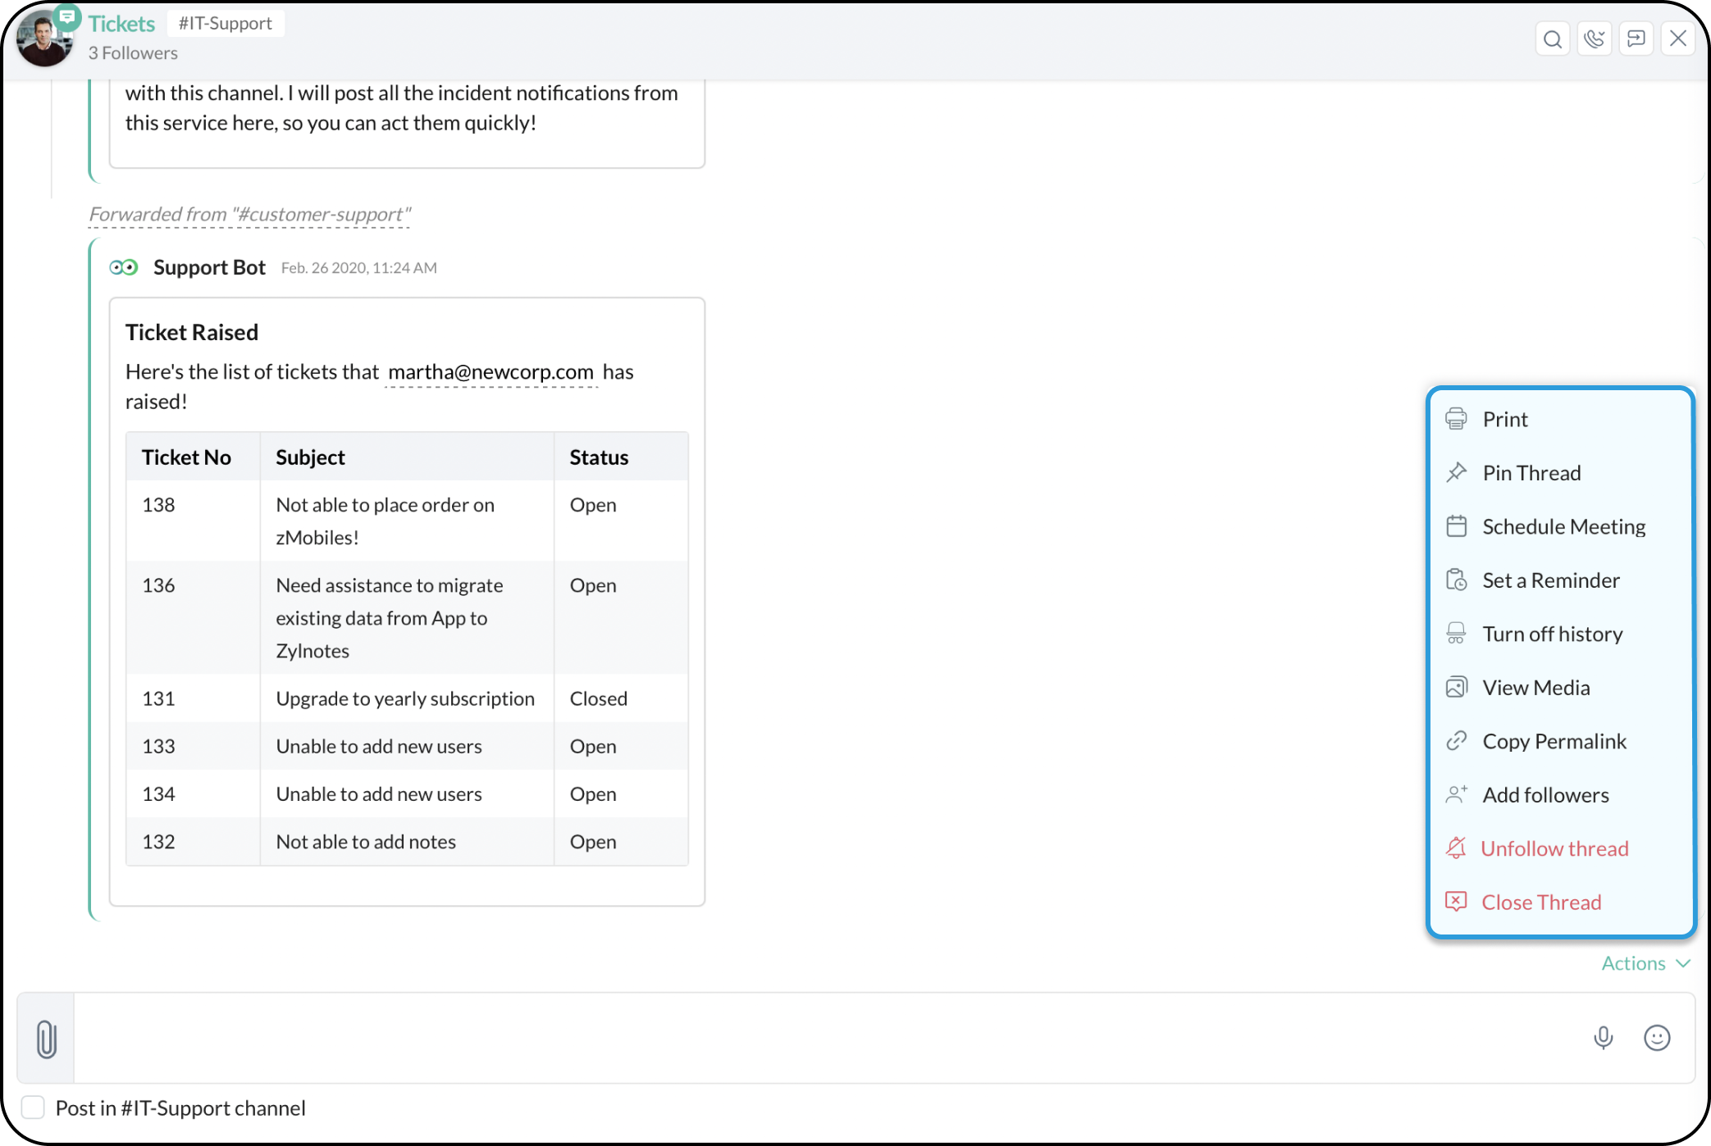Click the Forwarded from #customer-support link
Image resolution: width=1711 pixels, height=1146 pixels.
249,215
